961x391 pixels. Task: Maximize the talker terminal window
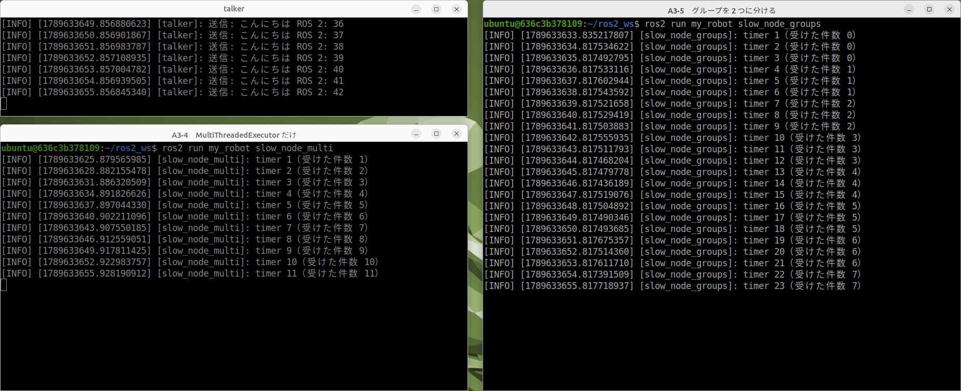pyautogui.click(x=436, y=9)
